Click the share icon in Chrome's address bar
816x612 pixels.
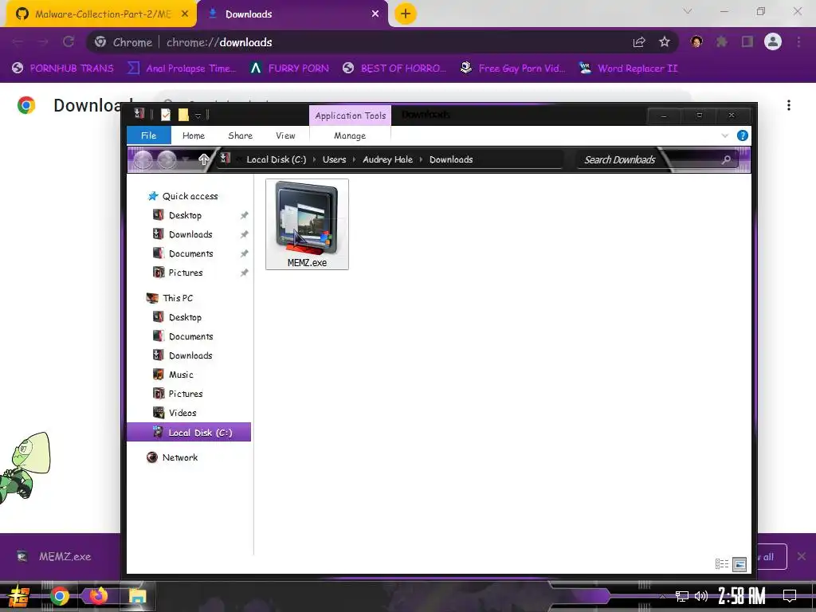point(639,42)
